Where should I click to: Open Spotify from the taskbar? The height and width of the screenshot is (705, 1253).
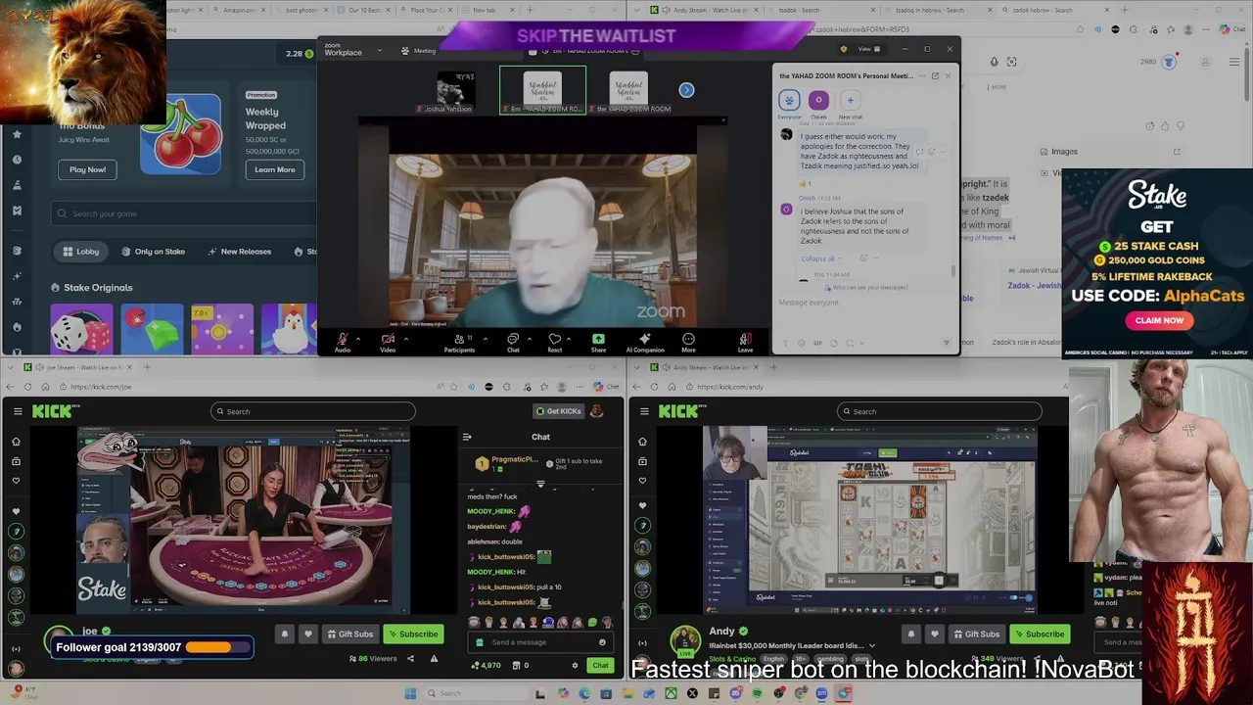pos(757,693)
